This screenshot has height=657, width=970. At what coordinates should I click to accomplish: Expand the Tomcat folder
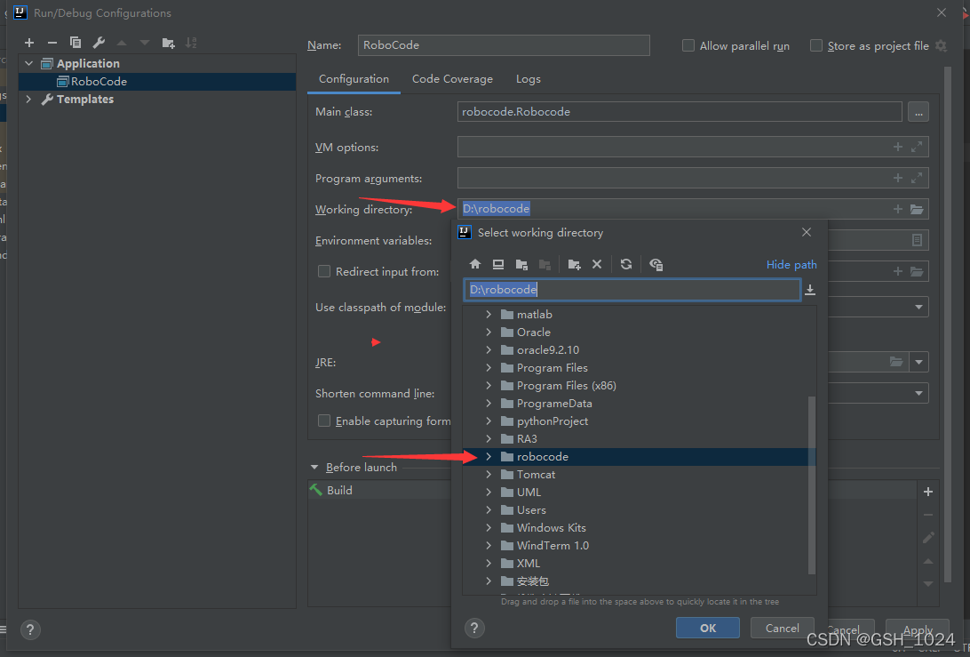489,475
